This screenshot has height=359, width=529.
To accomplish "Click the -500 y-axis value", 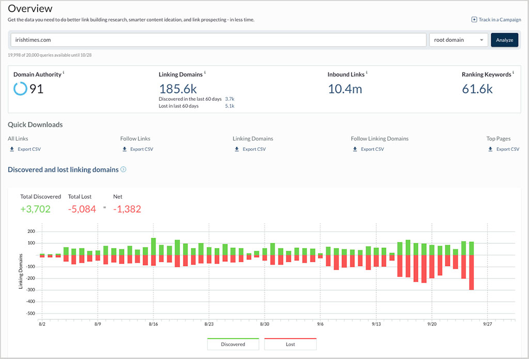I will coord(30,314).
